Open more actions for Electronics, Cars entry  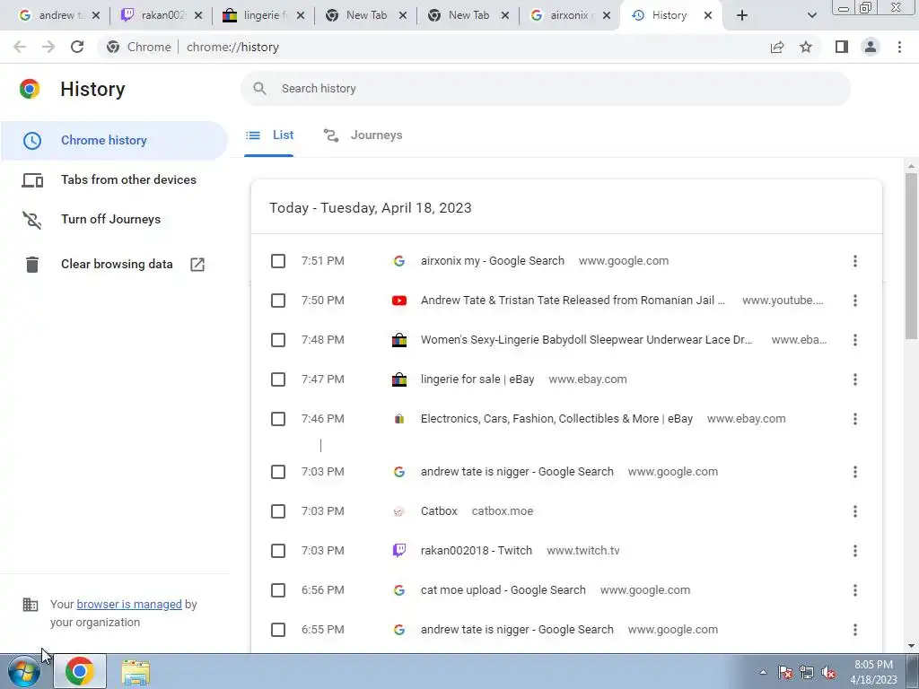point(855,419)
